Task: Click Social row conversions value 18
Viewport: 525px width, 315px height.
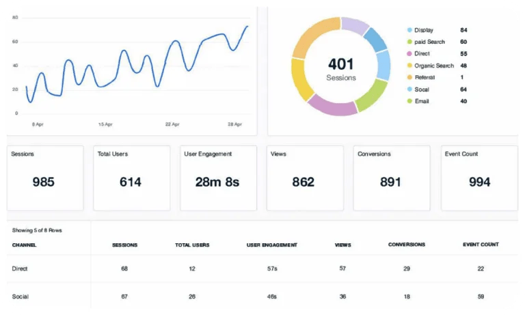Action: (407, 297)
